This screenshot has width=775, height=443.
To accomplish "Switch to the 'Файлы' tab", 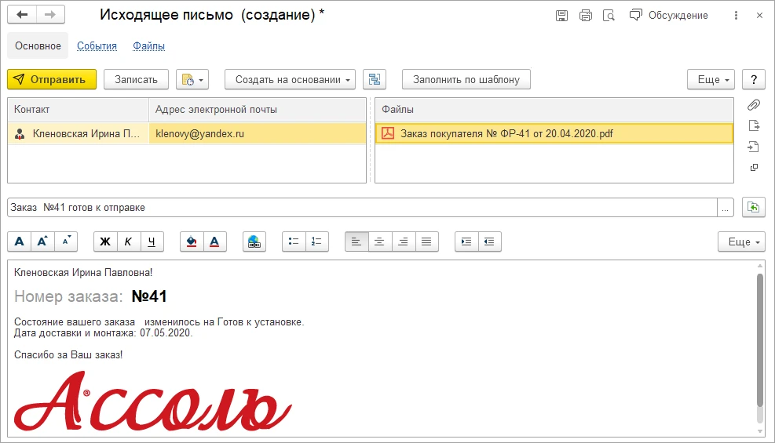I will (x=148, y=46).
